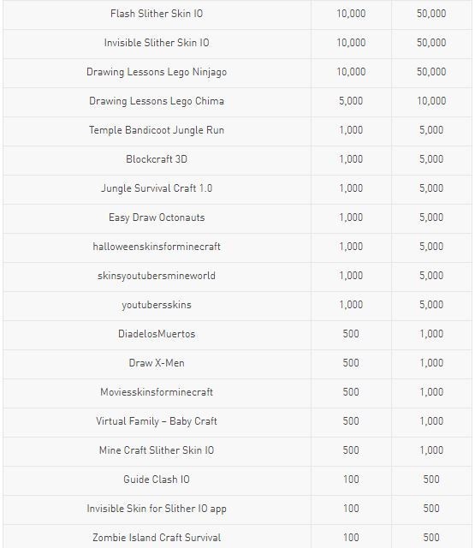Select halloweenskinsforminecraft app name
This screenshot has height=548, width=475.
click(x=157, y=247)
